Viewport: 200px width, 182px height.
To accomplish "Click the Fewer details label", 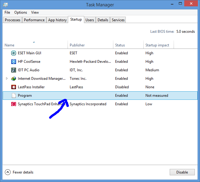I will point(23,172).
